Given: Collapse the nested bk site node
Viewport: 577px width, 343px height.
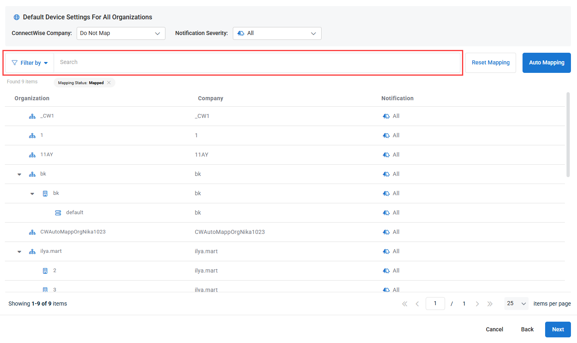Looking at the screenshot, I should click(x=32, y=194).
